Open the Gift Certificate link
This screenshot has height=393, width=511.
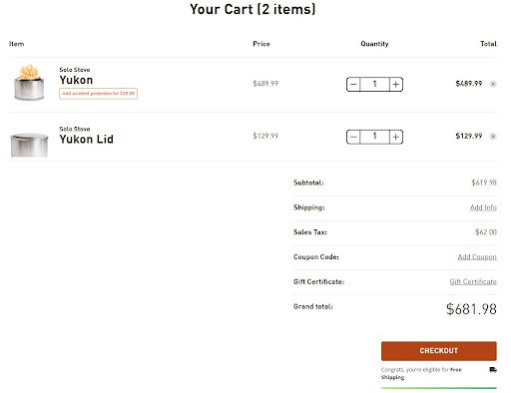pos(473,281)
